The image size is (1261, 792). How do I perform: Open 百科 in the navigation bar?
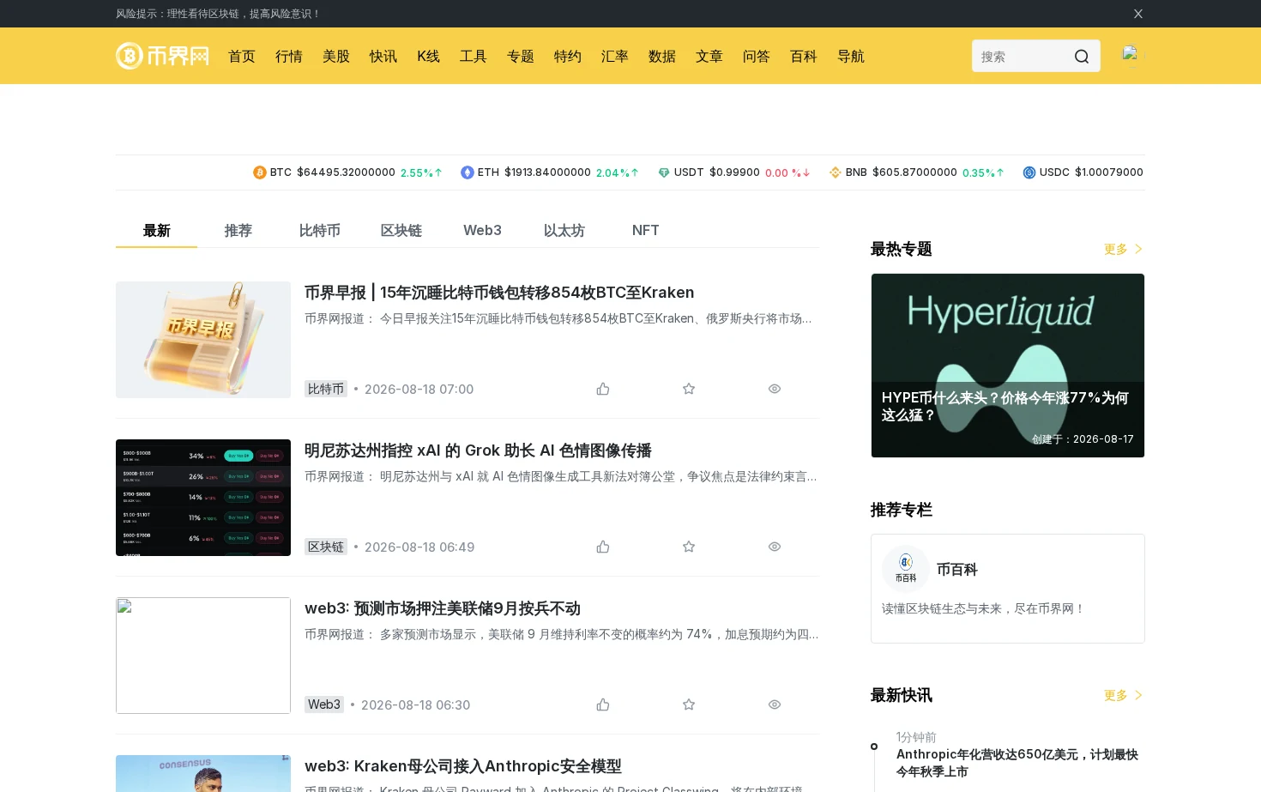click(804, 56)
